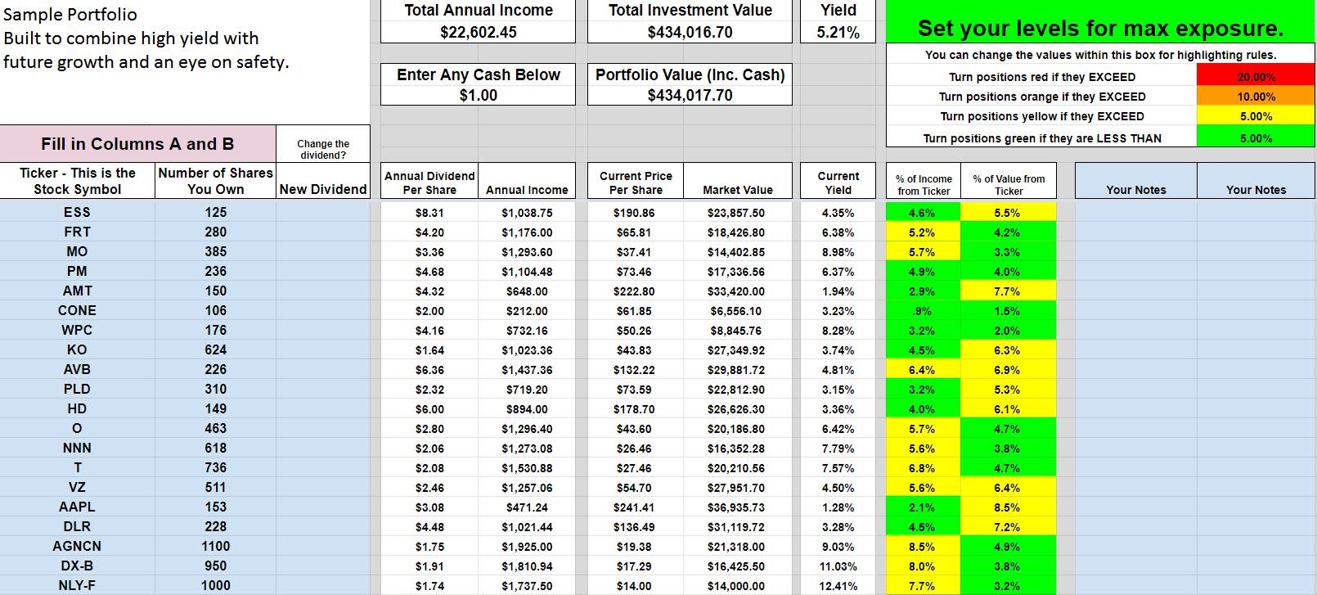Select the WPC ticker cell
Screen dimensions: 1317x595
77,330
